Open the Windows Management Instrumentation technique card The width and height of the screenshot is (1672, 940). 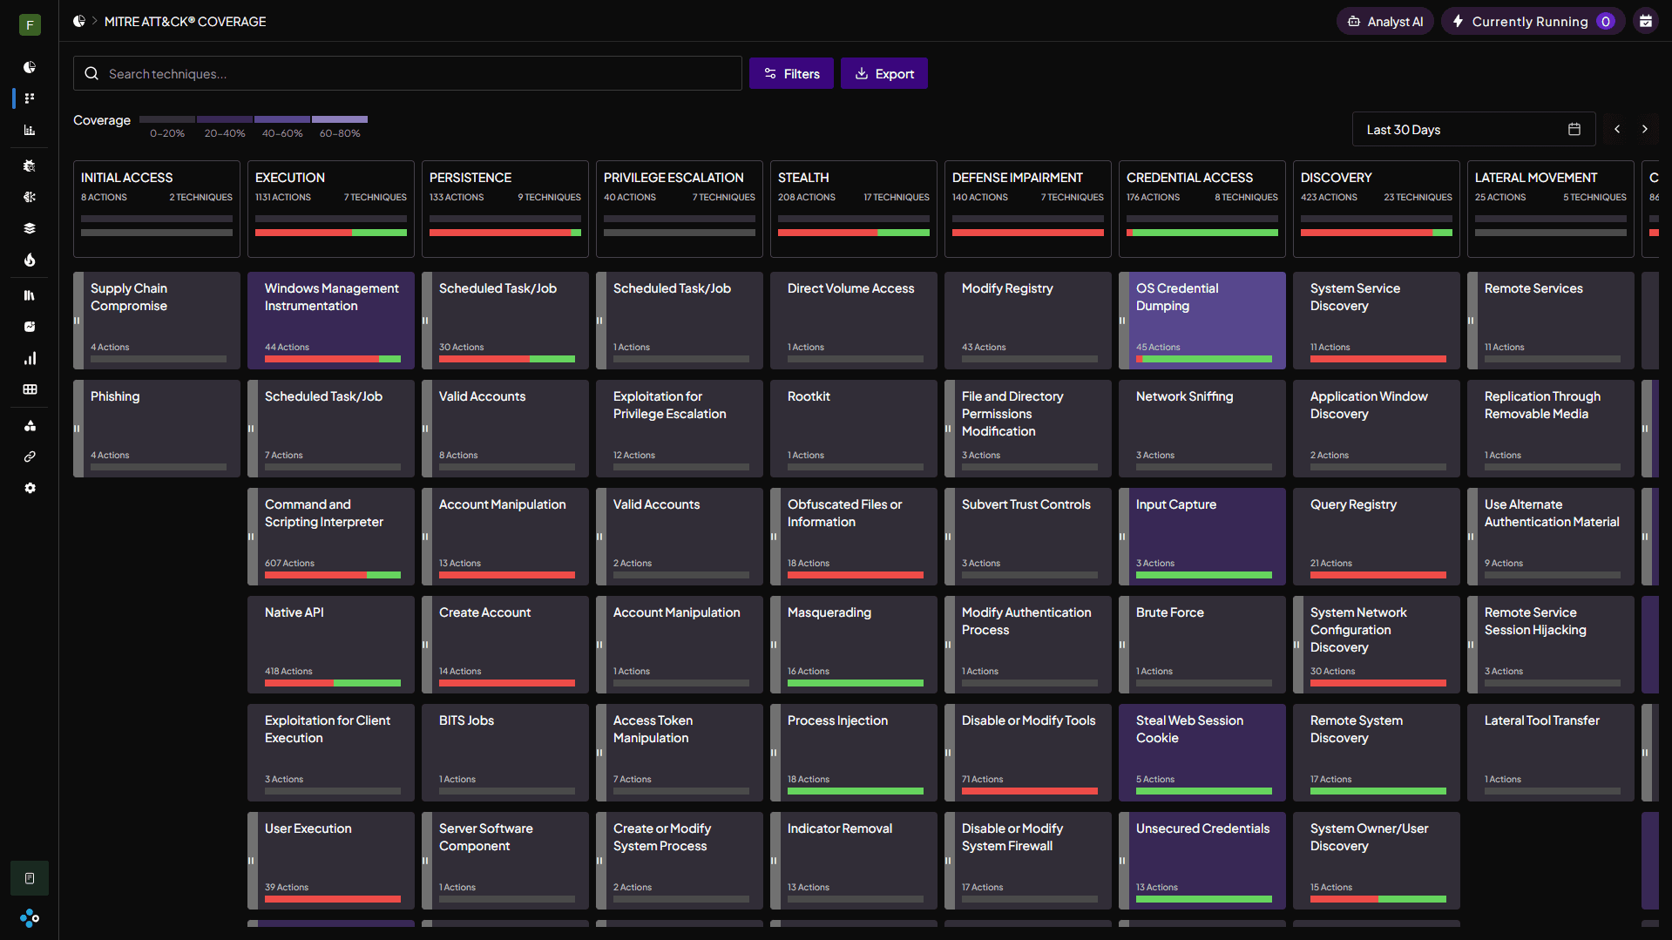point(331,321)
